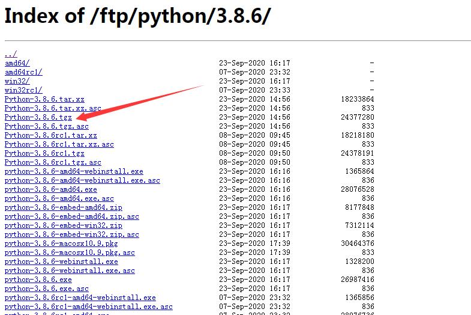Click the date 08-Sep-2020 09:50 for Python-3.8.6rc1.tgz
This screenshot has height=315, width=471.
pos(255,153)
